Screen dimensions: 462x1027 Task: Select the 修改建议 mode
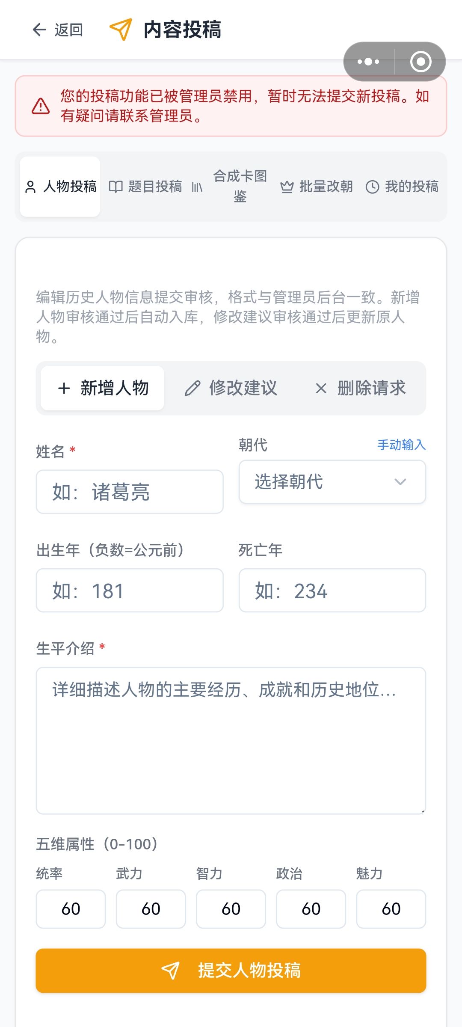231,388
